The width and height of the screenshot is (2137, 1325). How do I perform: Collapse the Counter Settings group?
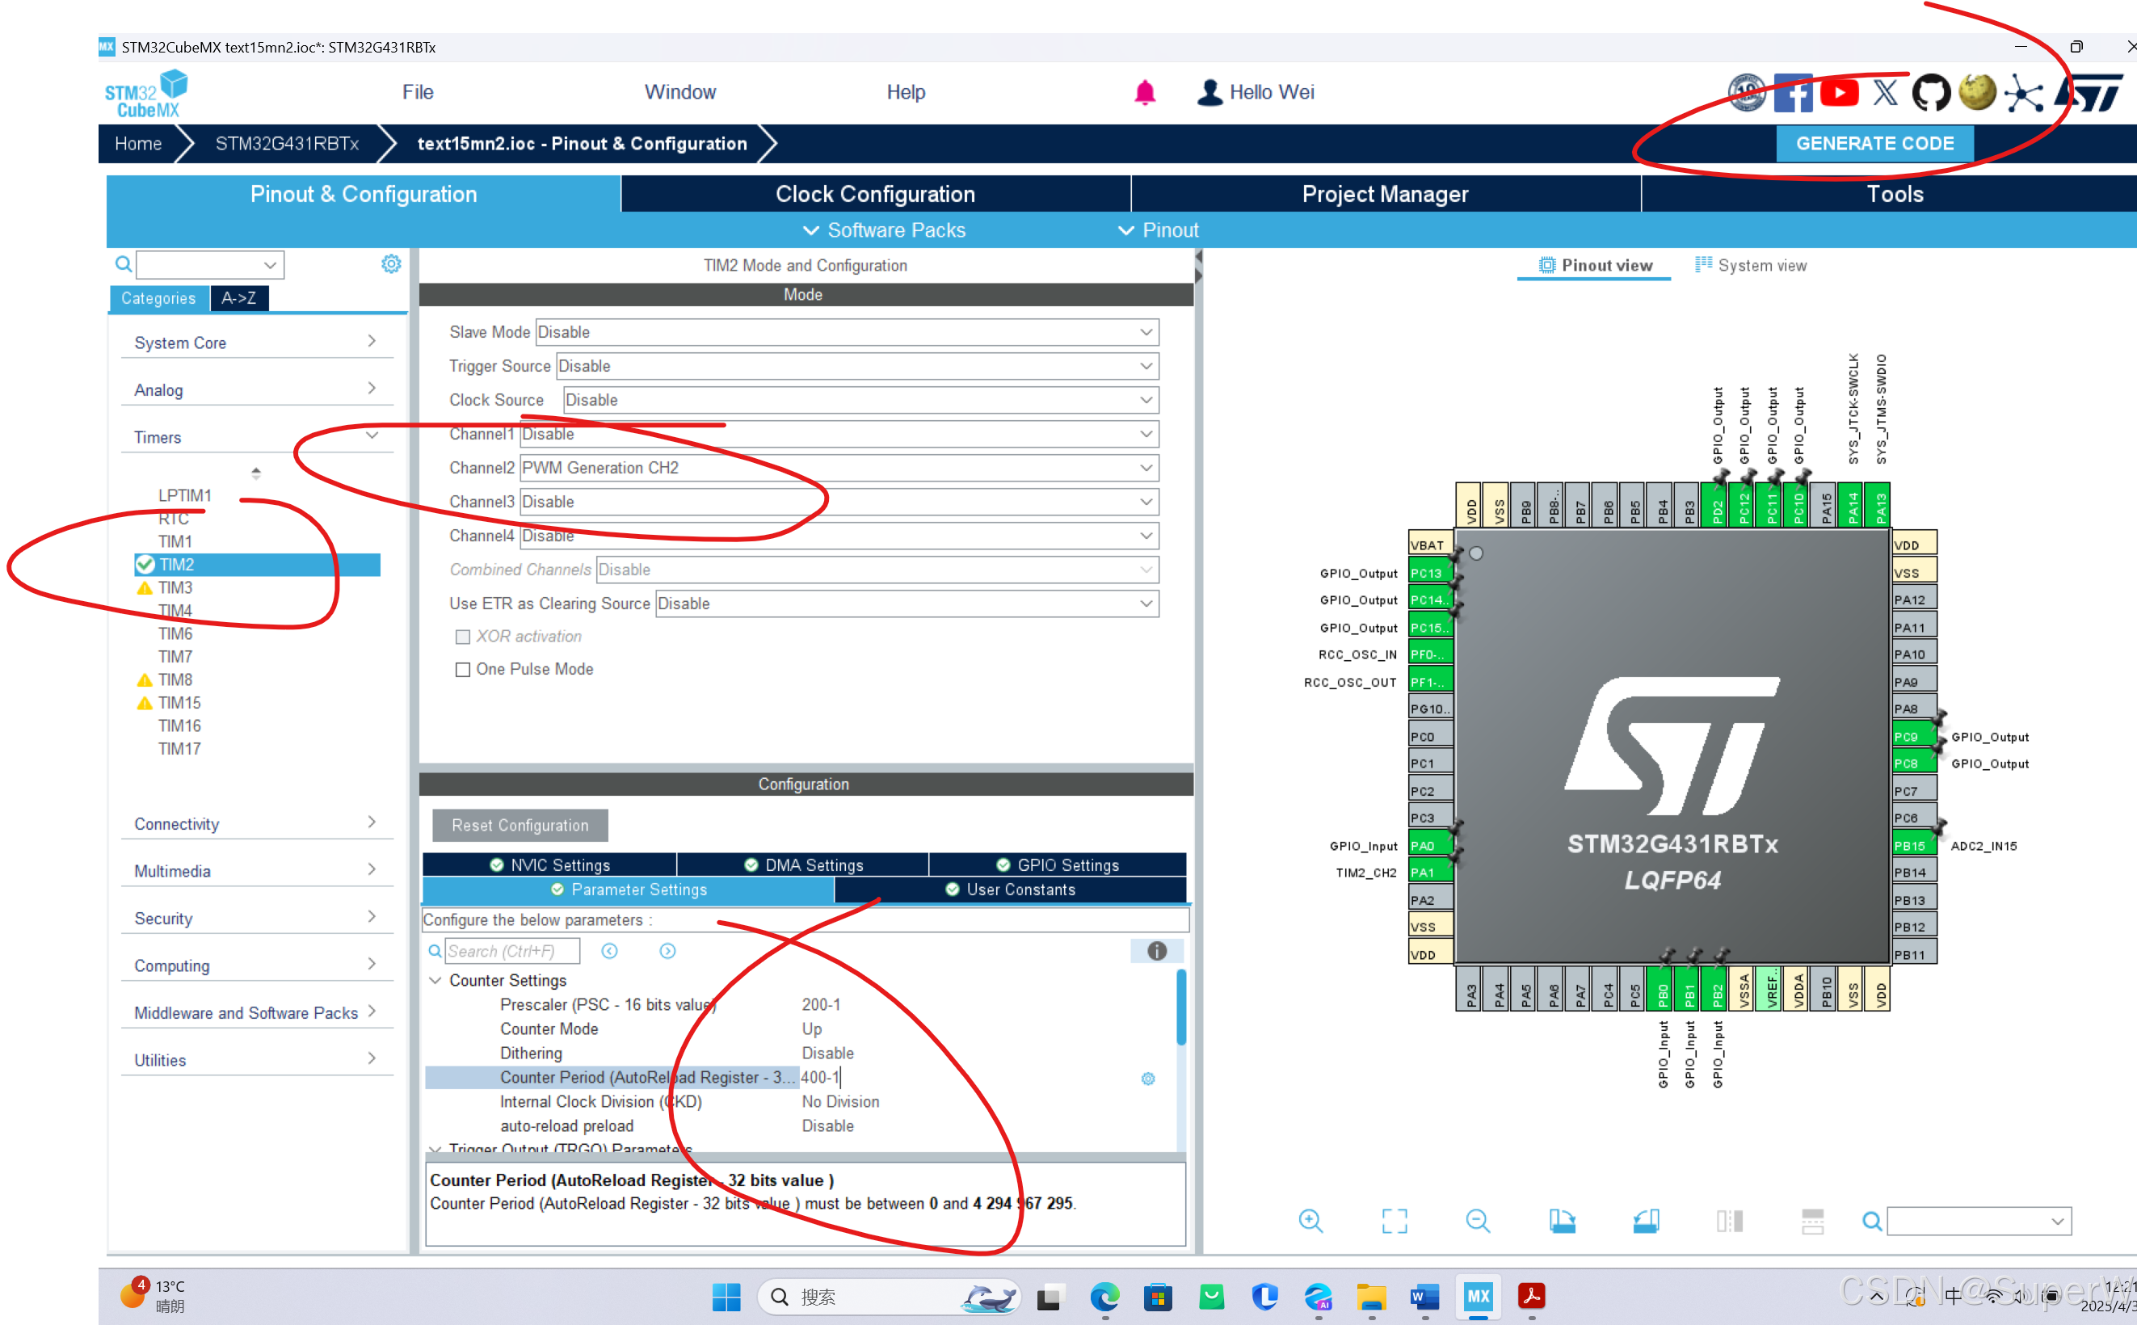(x=435, y=981)
